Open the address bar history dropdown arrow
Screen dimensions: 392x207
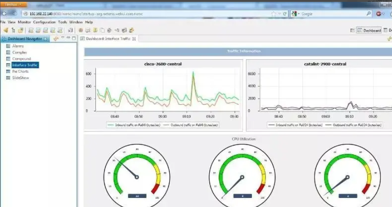[x=279, y=14]
